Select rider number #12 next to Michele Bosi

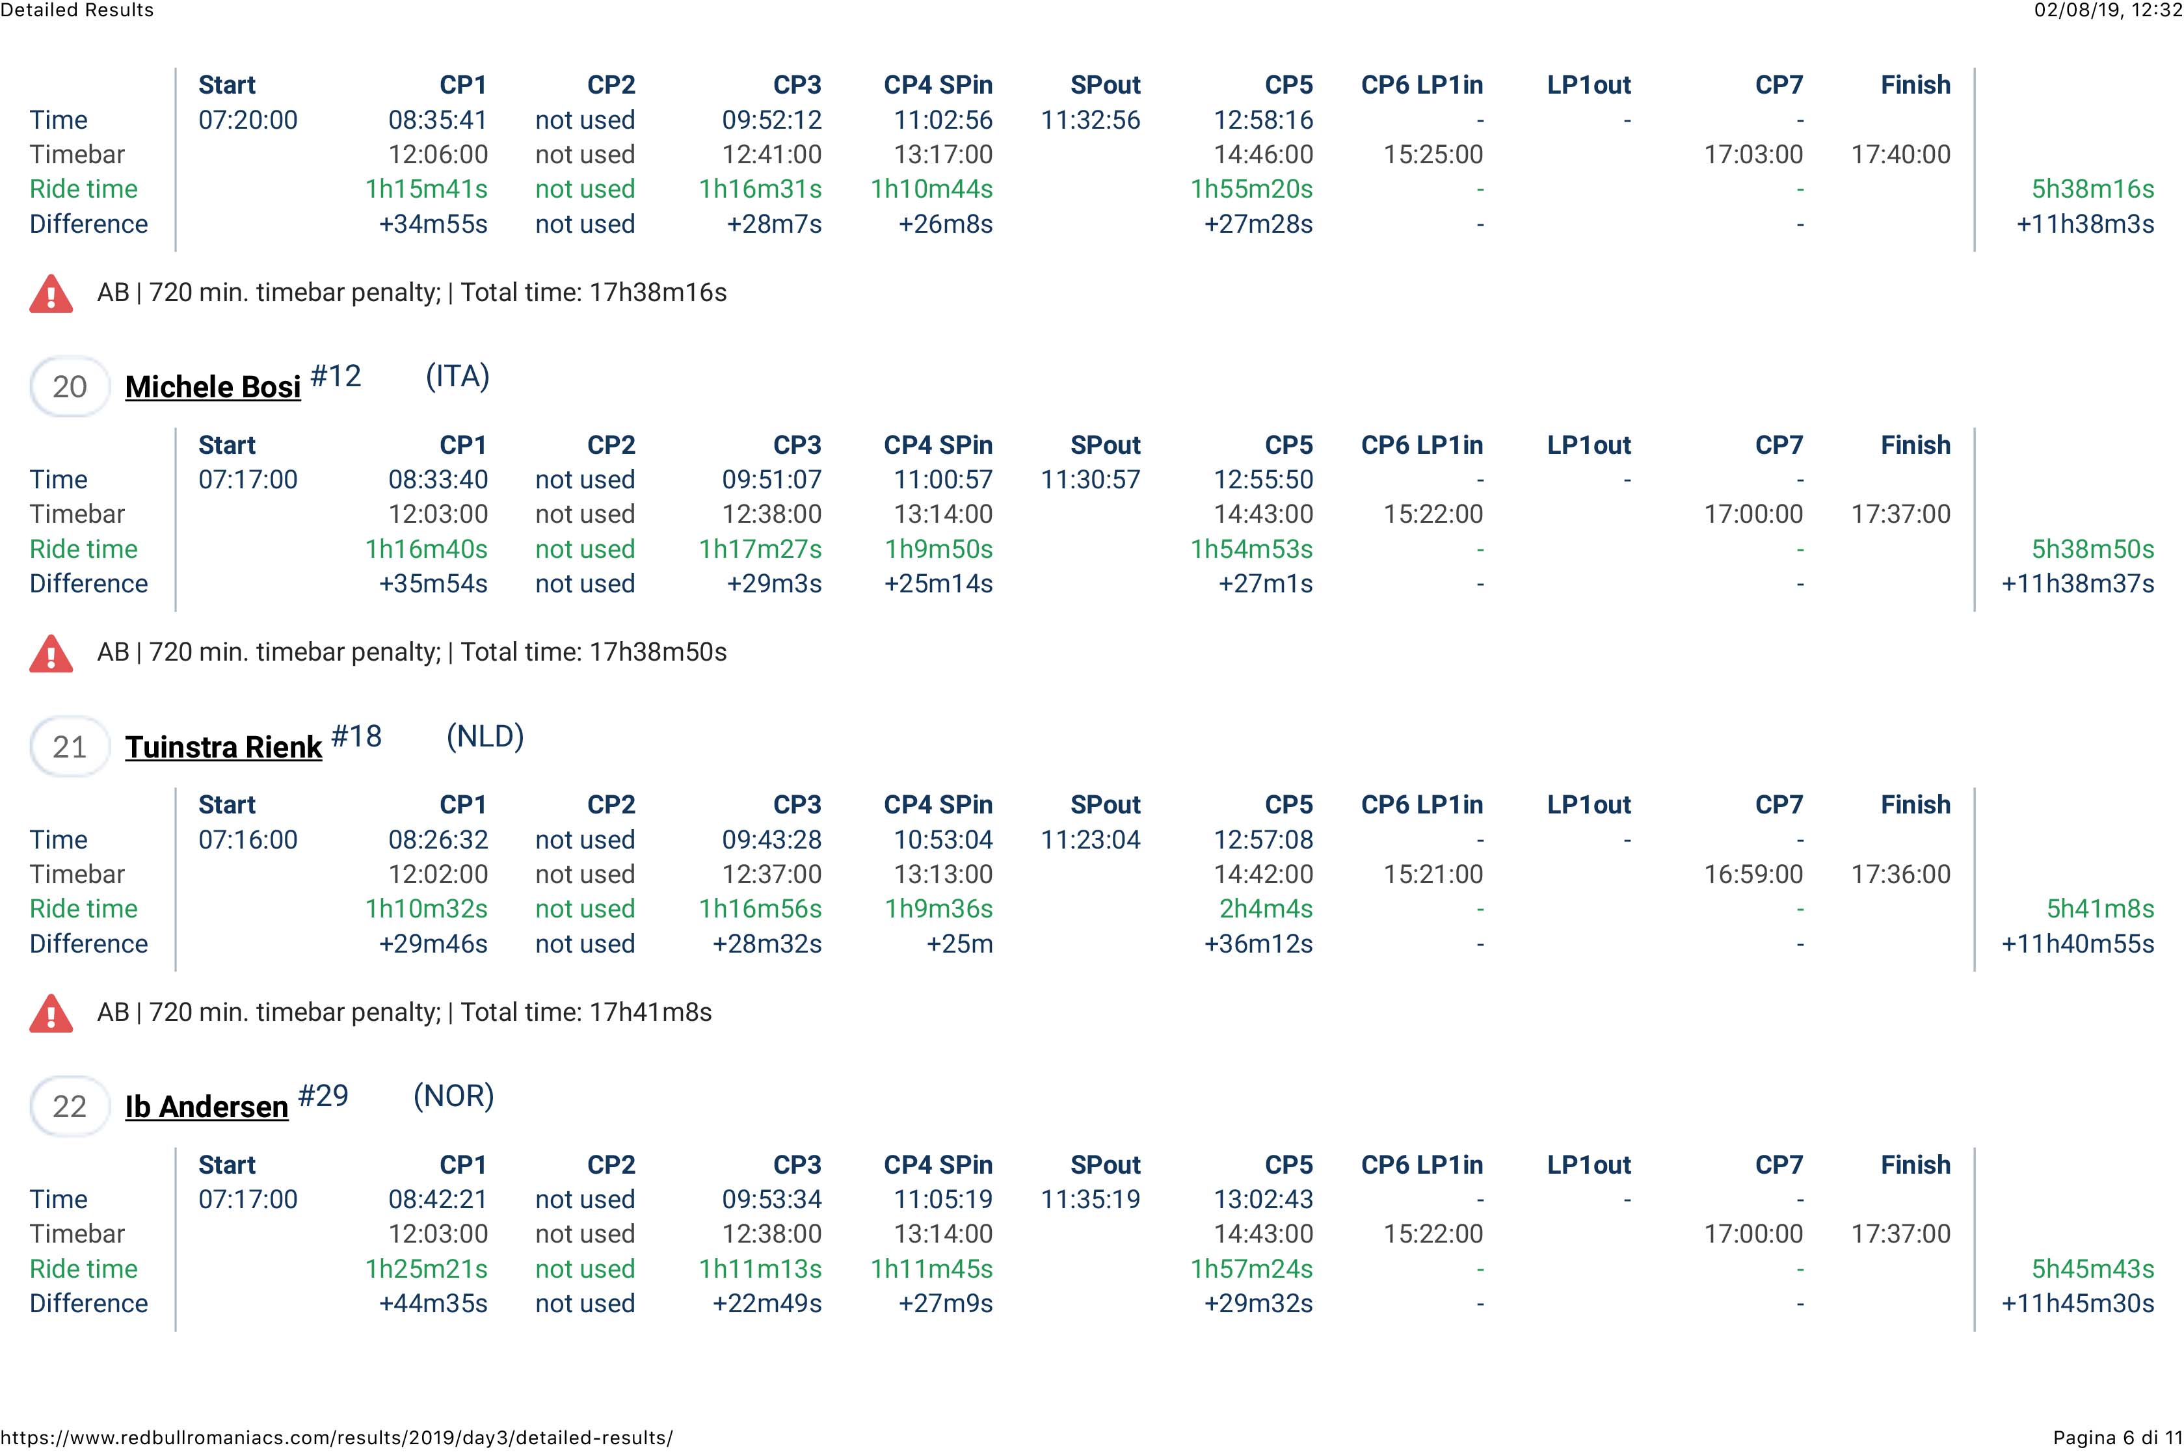click(x=336, y=376)
